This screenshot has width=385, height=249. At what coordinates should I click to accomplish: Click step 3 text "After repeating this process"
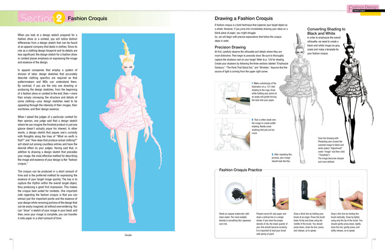[x=282, y=158]
